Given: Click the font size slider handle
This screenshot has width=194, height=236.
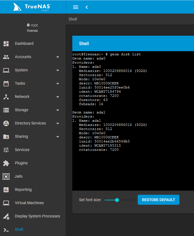Looking at the screenshot, I should pos(117,200).
